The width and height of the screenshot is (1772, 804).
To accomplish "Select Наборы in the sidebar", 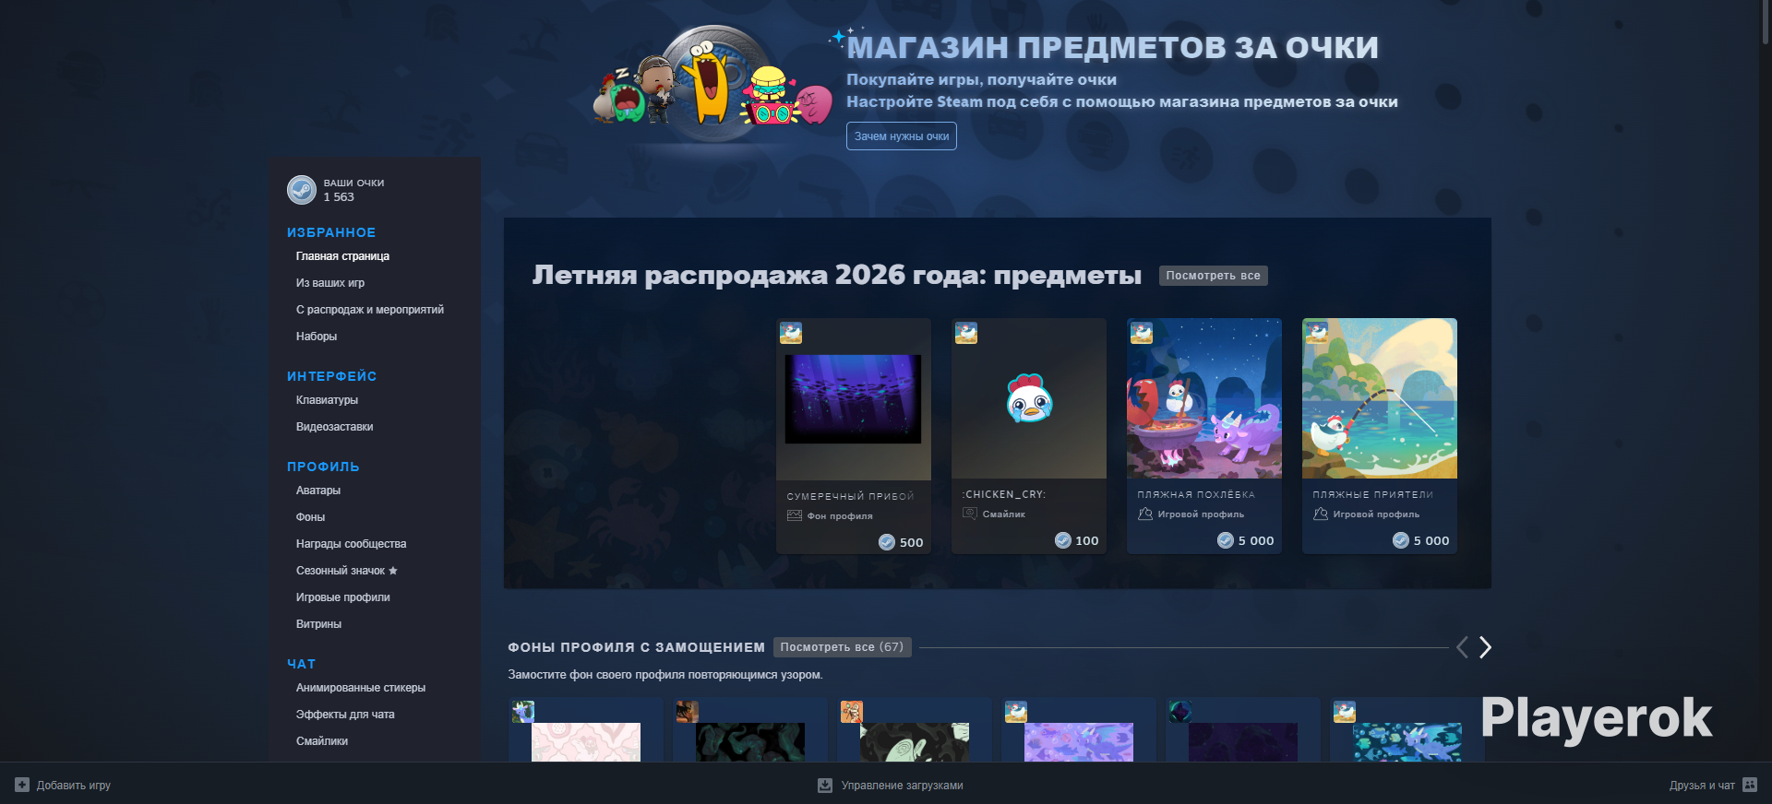I will point(317,337).
